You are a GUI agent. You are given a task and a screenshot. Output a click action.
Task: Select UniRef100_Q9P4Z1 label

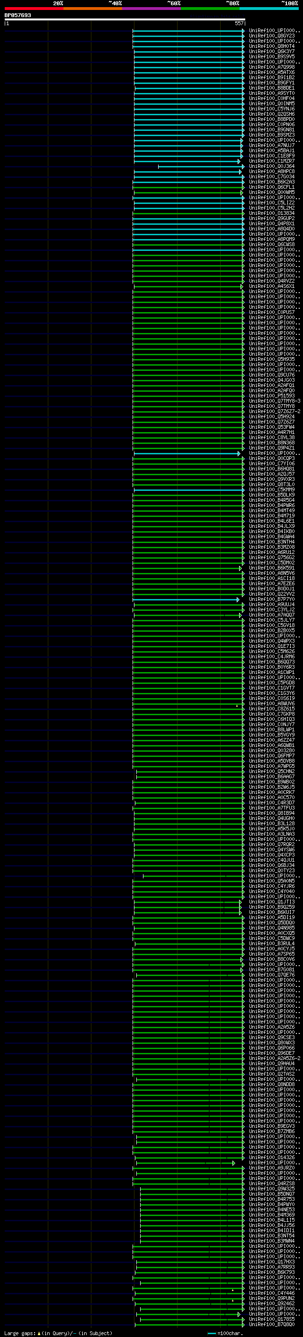pos(272,448)
